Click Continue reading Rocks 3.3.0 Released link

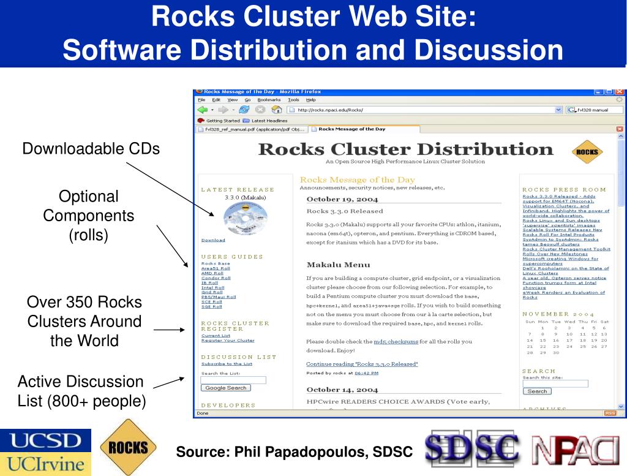tap(362, 364)
